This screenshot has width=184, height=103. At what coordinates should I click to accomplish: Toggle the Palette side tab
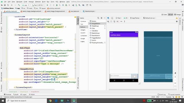click(78, 21)
